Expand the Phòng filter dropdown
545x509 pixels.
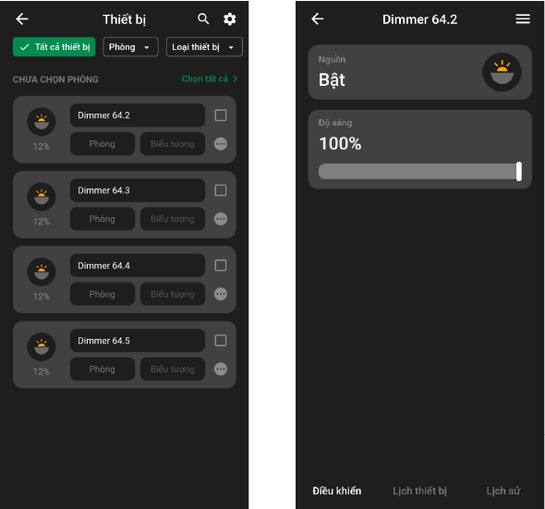tap(130, 46)
